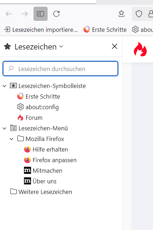
Task: Click the 'Lesezeichen importieren' toolbar bookmark
Action: 41,30
